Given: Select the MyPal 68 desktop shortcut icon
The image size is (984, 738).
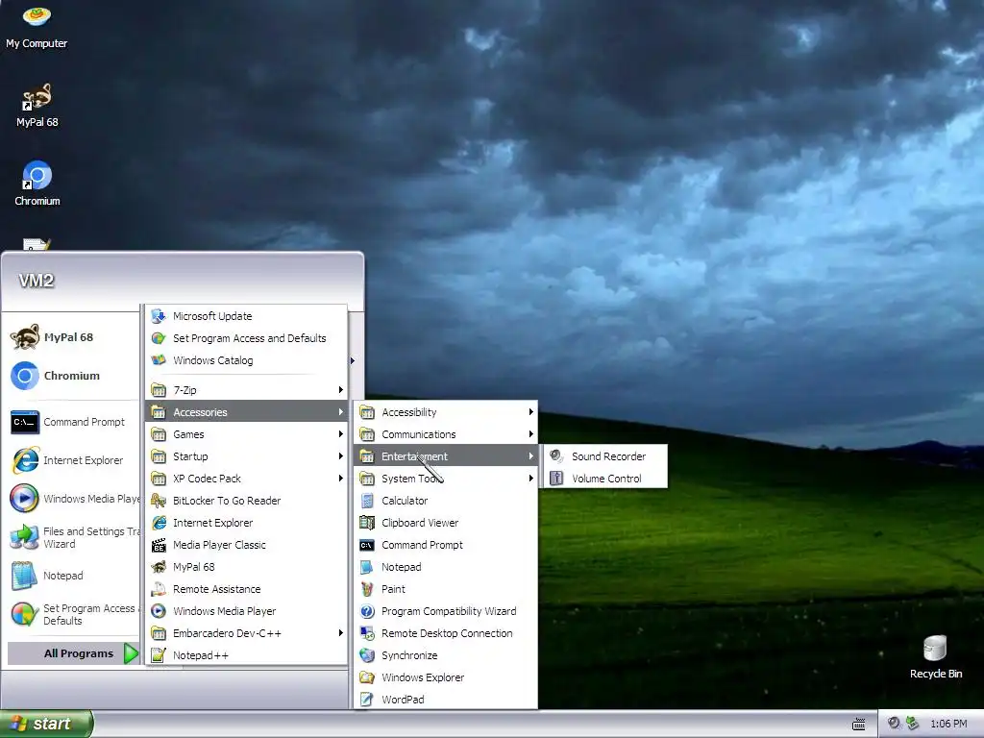Looking at the screenshot, I should [37, 106].
